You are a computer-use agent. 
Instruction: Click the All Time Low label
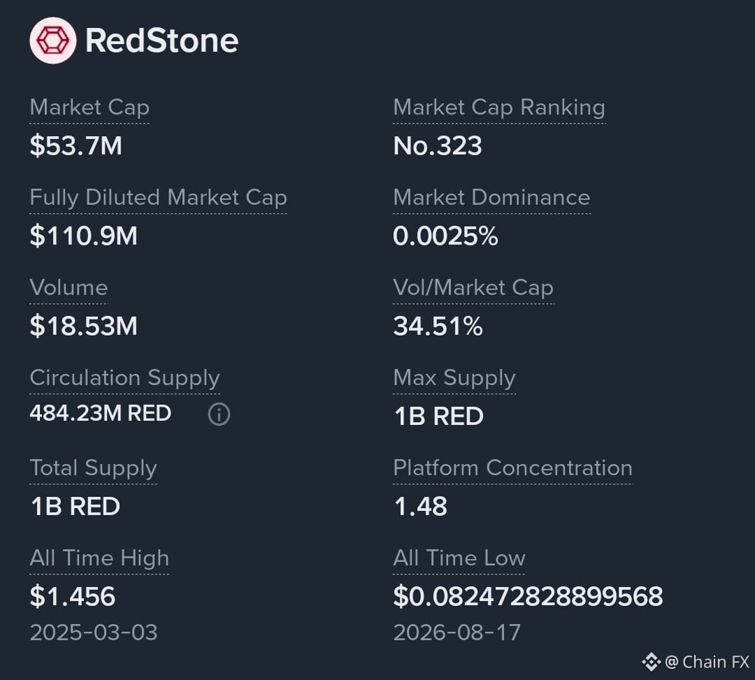pyautogui.click(x=459, y=558)
